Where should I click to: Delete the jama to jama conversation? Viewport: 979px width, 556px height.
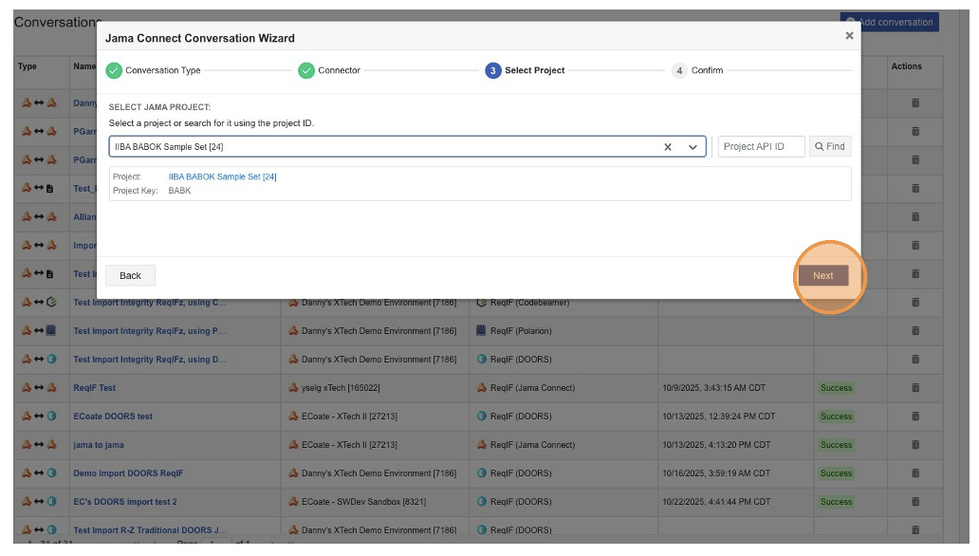coord(915,445)
